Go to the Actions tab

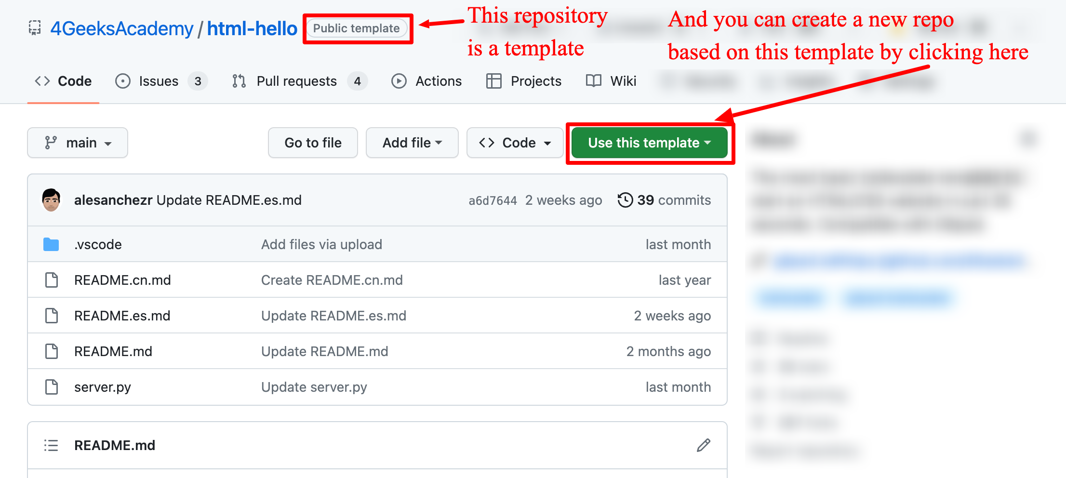click(x=426, y=81)
